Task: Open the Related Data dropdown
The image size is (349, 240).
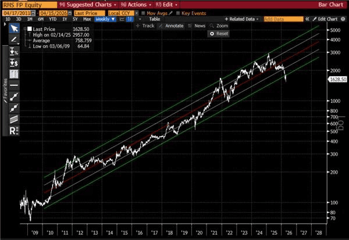Action: (242, 19)
